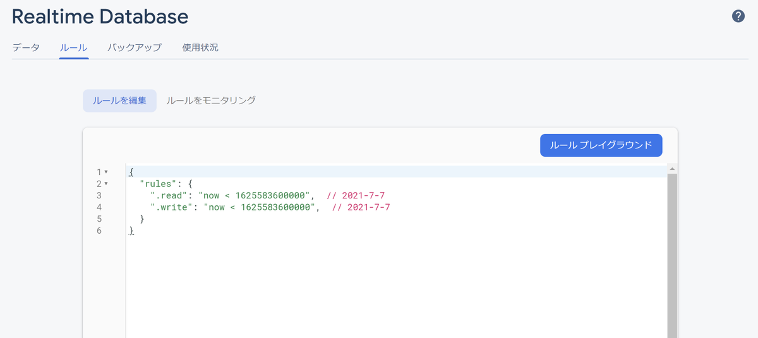The image size is (758, 338).
Task: Collapse the "rules" fold arrow on line 2
Action: coord(106,184)
